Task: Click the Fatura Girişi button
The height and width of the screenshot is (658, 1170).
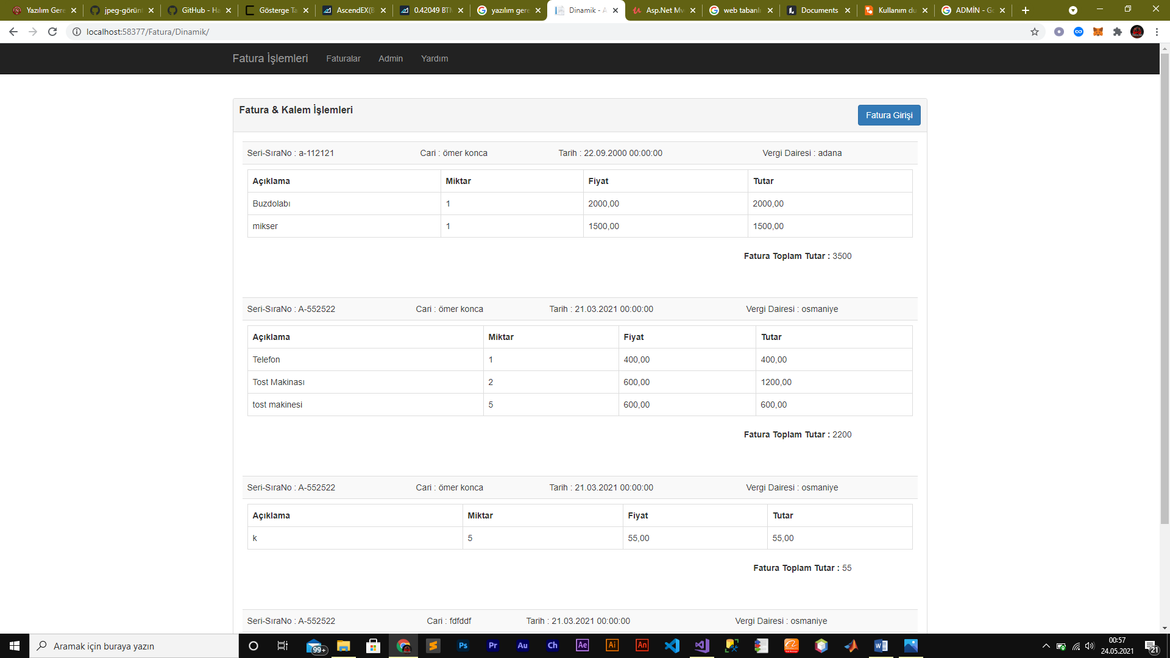Action: pos(889,115)
